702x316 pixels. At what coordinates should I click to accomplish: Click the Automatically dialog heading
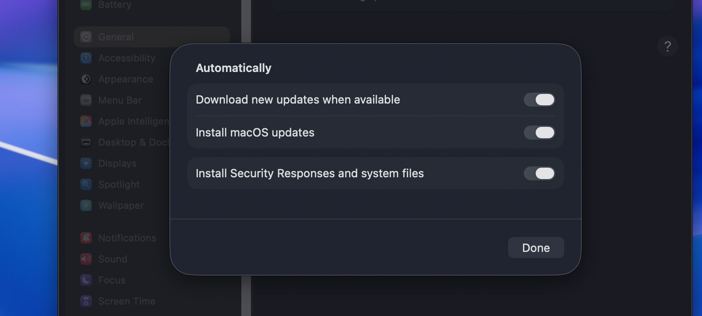tap(233, 68)
